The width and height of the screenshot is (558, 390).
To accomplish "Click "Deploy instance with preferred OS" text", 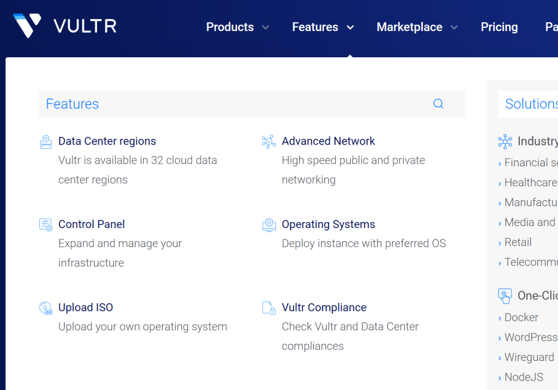I will point(363,244).
